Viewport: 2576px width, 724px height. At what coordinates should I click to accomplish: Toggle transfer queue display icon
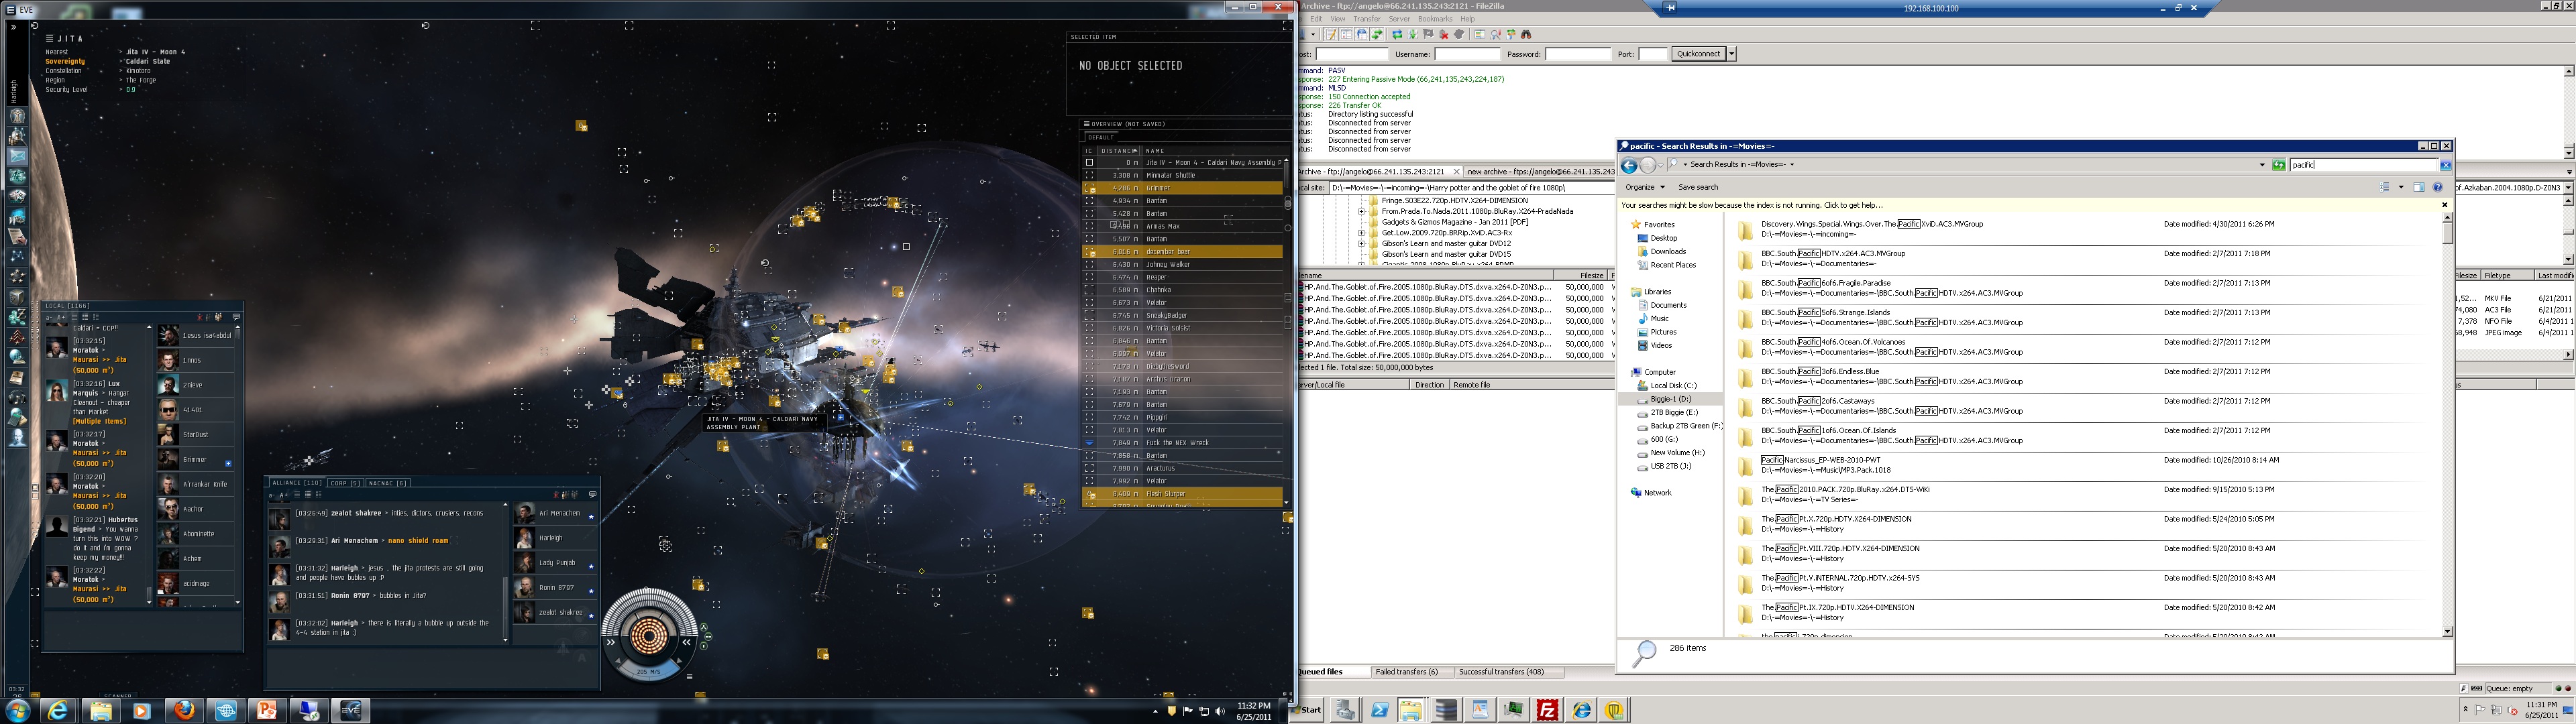click(x=1377, y=34)
